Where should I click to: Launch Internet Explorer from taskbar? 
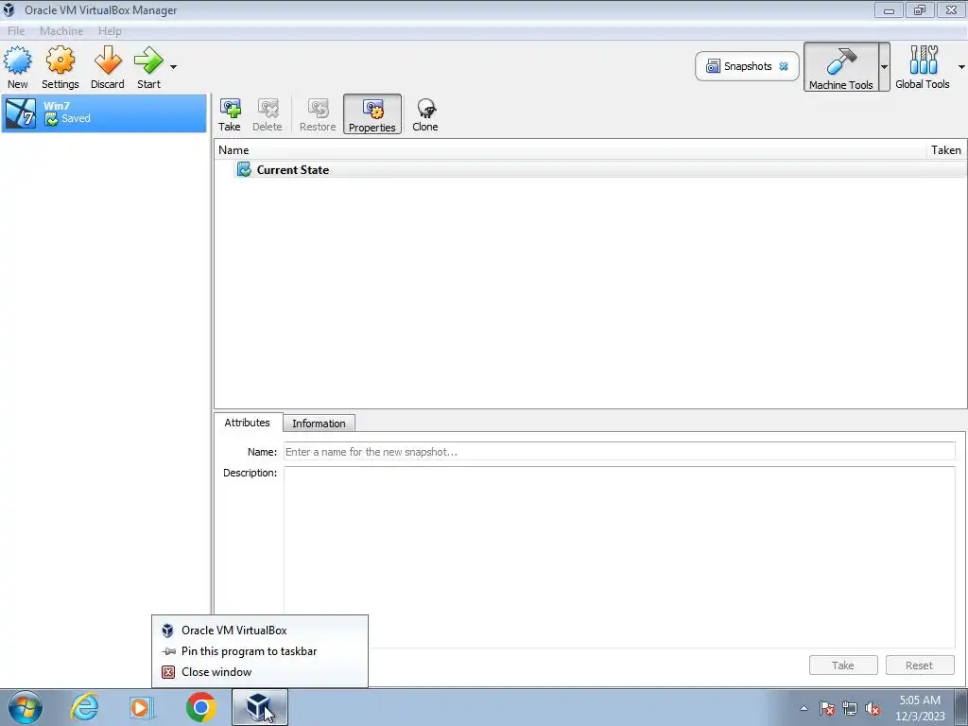84,707
